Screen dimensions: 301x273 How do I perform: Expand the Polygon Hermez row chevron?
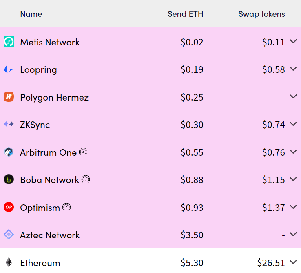coord(293,96)
